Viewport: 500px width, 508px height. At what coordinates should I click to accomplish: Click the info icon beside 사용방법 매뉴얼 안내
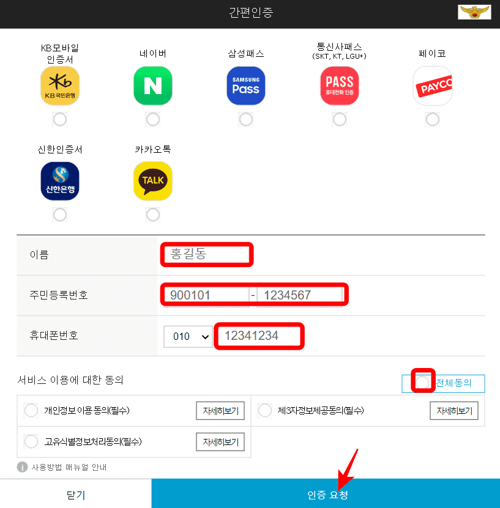click(22, 467)
